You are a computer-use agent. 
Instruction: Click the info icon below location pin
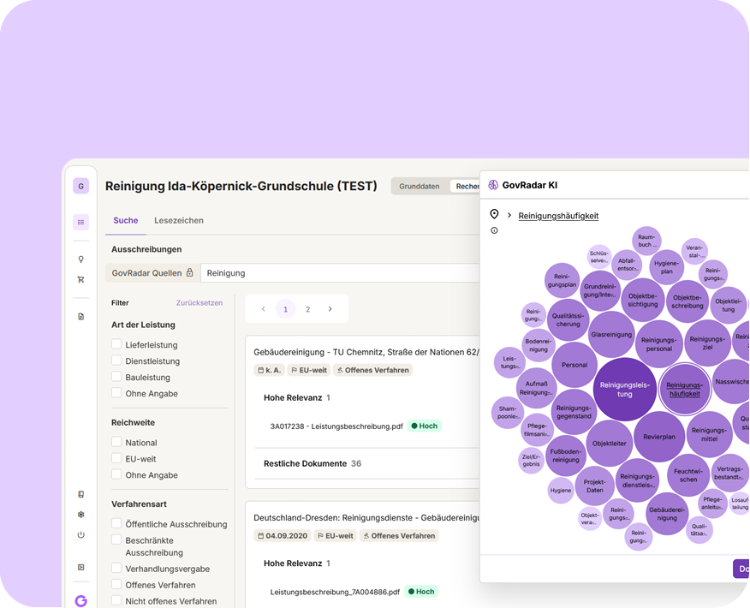[x=494, y=230]
